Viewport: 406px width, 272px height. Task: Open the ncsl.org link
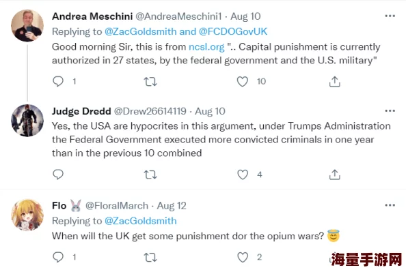[x=206, y=47]
